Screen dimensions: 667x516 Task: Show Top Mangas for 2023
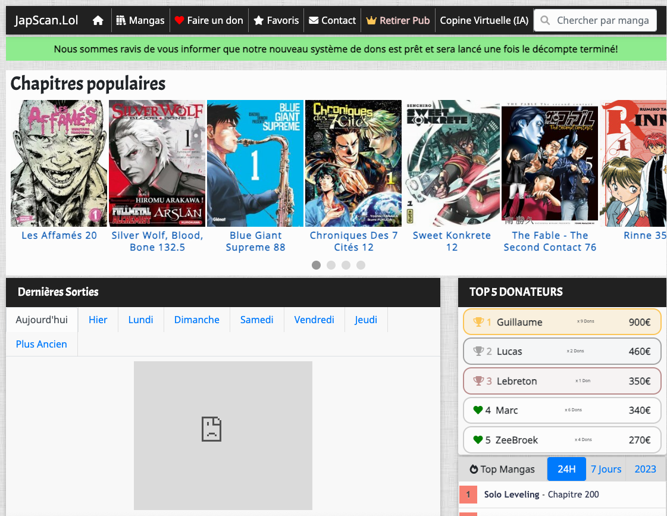coord(645,469)
